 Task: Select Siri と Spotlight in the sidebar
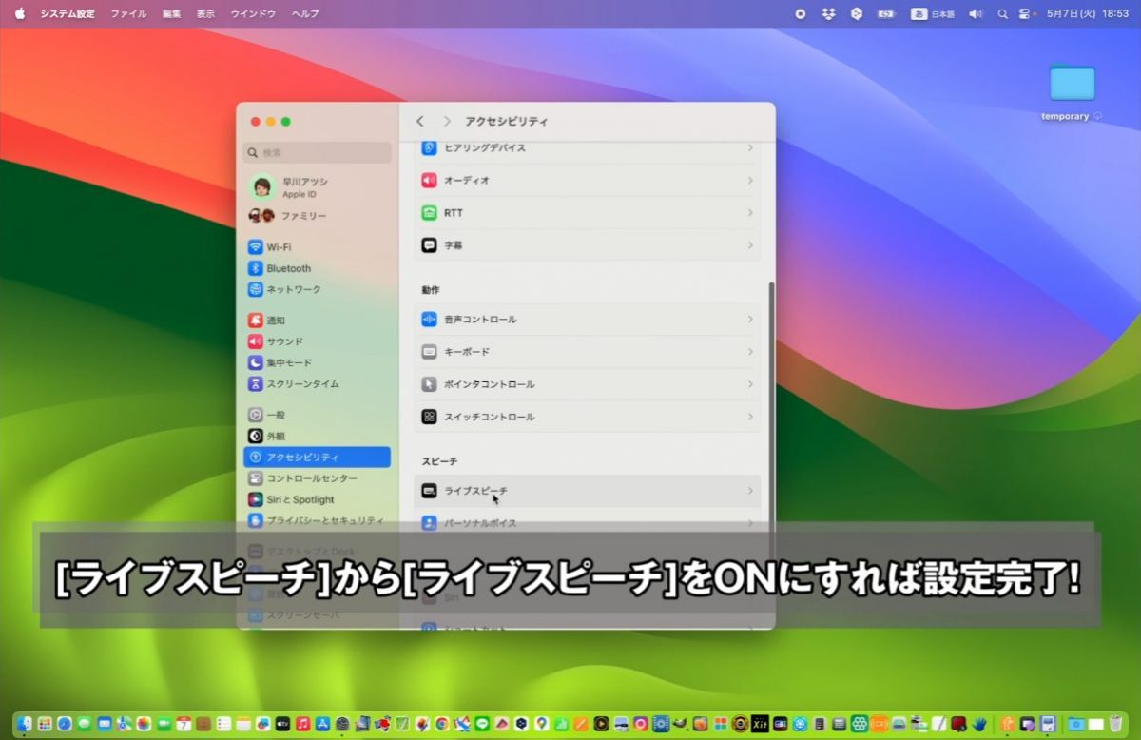pyautogui.click(x=317, y=499)
